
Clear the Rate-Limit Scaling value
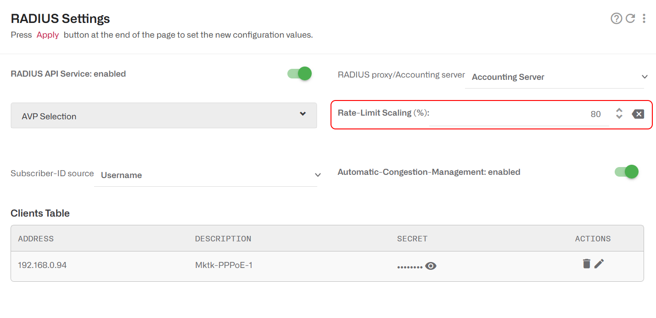(x=638, y=114)
